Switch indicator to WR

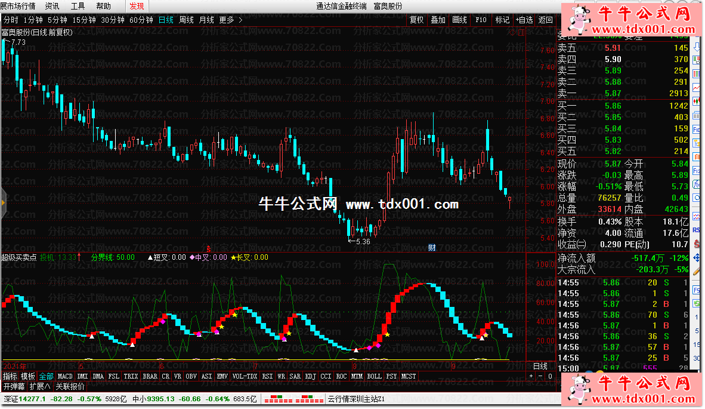[x=282, y=376]
